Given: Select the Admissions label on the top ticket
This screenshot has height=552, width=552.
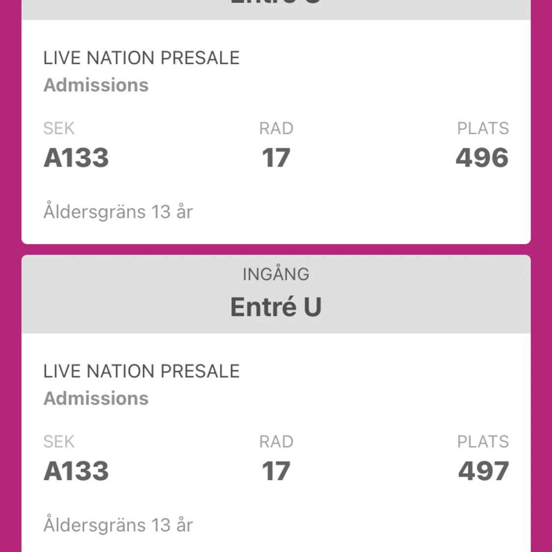Looking at the screenshot, I should coord(96,85).
